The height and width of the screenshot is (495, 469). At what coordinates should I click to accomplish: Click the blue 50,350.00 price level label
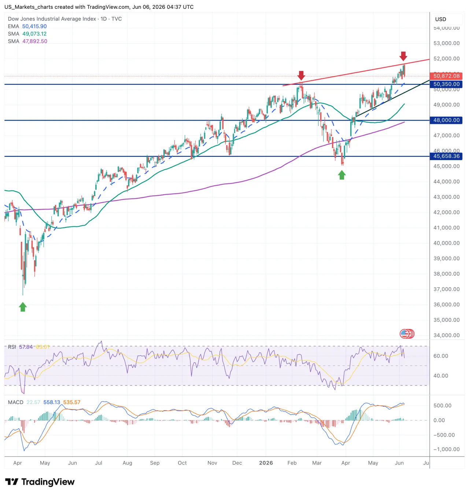point(446,84)
